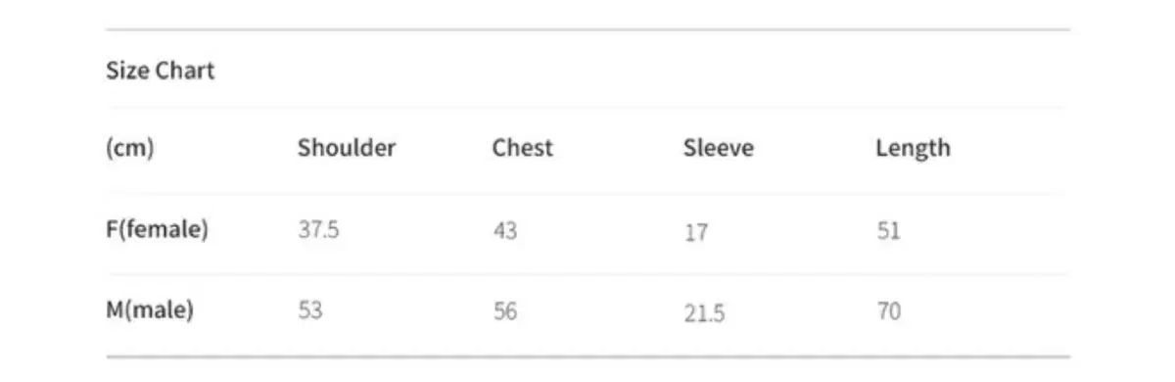Viewport: 1175px width, 382px height.
Task: Click female chest value 43
Action: (504, 231)
